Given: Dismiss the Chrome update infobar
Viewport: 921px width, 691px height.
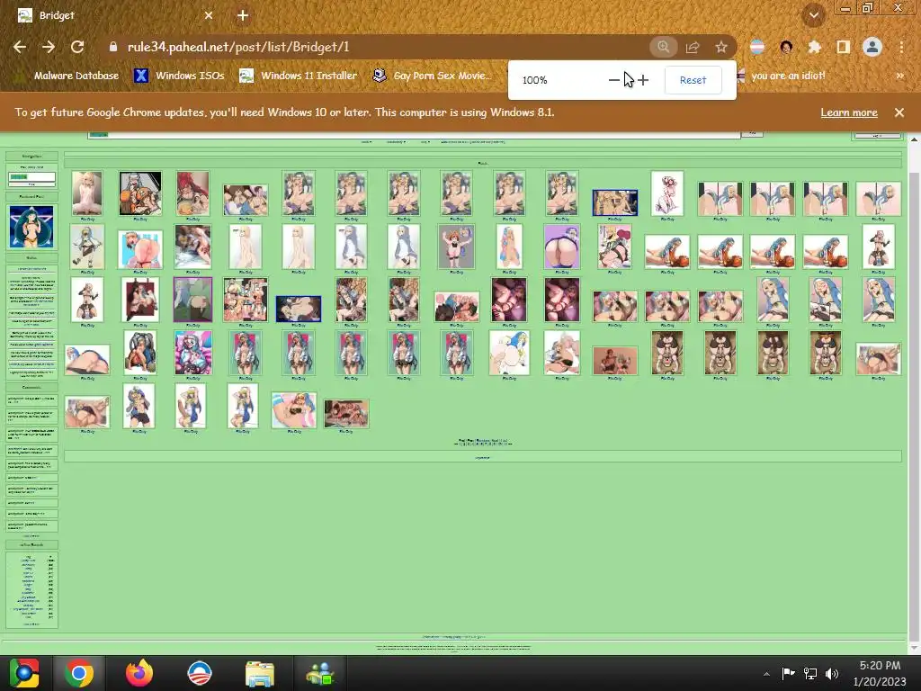Looking at the screenshot, I should click(899, 112).
